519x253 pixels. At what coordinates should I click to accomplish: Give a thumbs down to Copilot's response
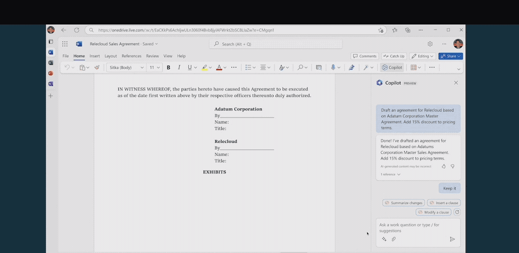[x=452, y=166]
